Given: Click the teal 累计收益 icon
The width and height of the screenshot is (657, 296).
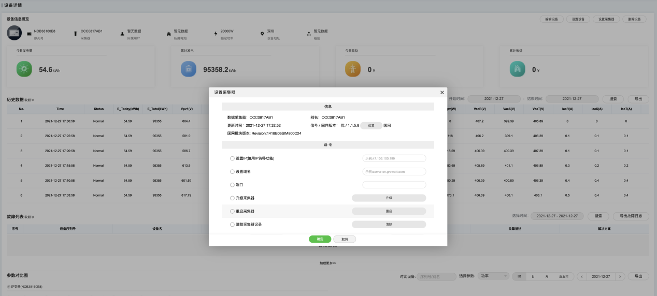Looking at the screenshot, I should pos(517,69).
